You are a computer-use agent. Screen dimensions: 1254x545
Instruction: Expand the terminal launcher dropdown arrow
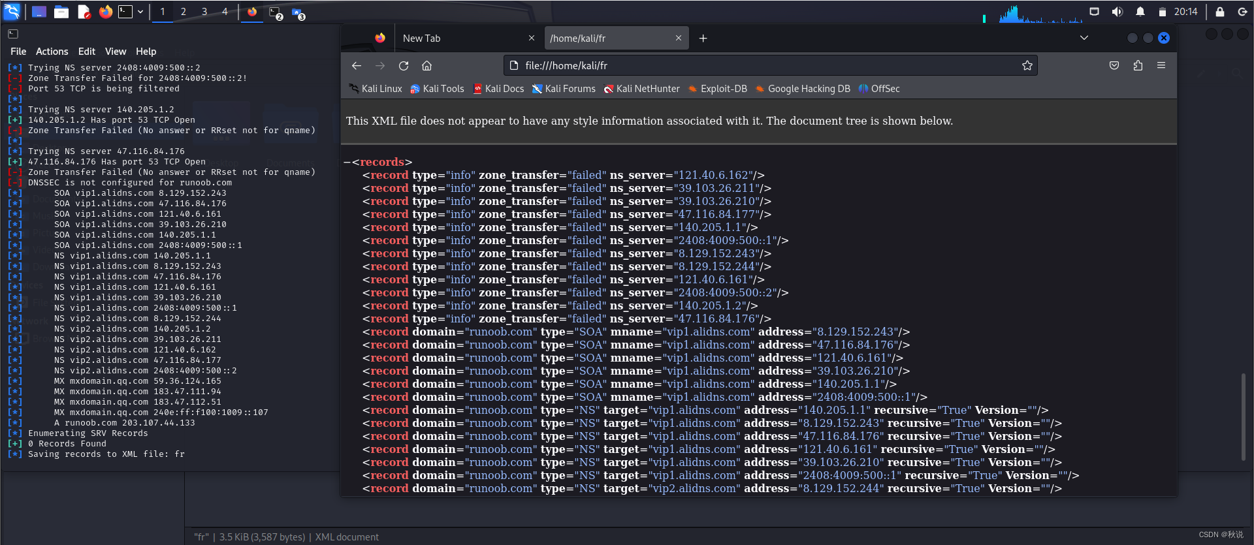pos(140,11)
